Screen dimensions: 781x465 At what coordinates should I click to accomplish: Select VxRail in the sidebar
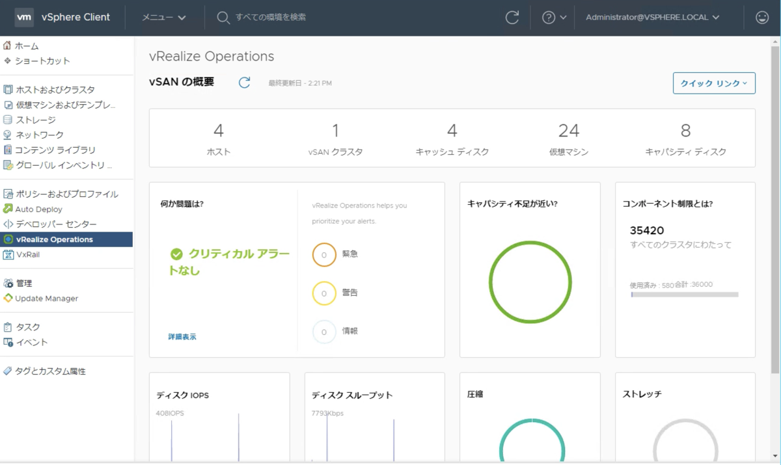click(x=28, y=254)
